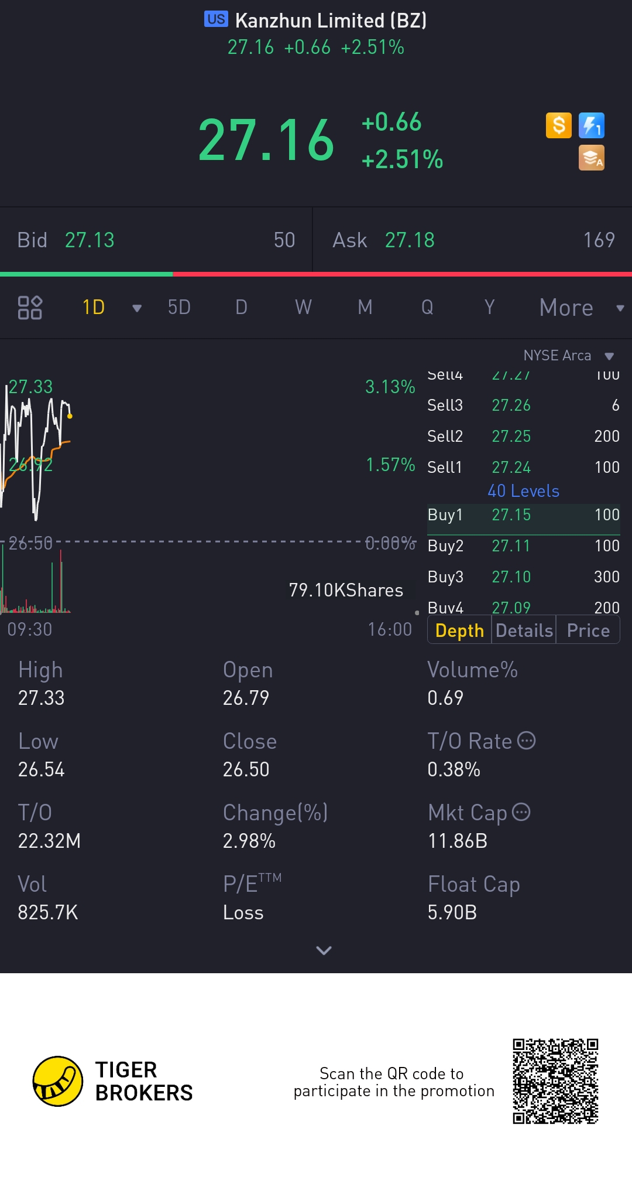The width and height of the screenshot is (632, 1190).
Task: Select the Sell1 27.24 order row
Action: [524, 467]
